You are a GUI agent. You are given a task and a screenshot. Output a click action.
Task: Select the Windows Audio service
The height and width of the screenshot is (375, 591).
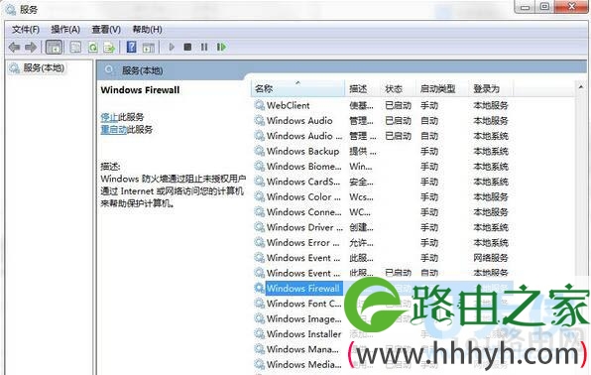tap(299, 121)
